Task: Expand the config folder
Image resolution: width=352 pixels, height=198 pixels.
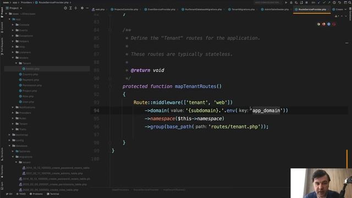Action: (9, 140)
